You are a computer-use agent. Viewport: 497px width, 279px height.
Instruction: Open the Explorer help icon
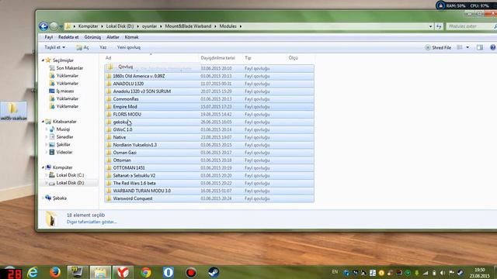pyautogui.click(x=493, y=47)
